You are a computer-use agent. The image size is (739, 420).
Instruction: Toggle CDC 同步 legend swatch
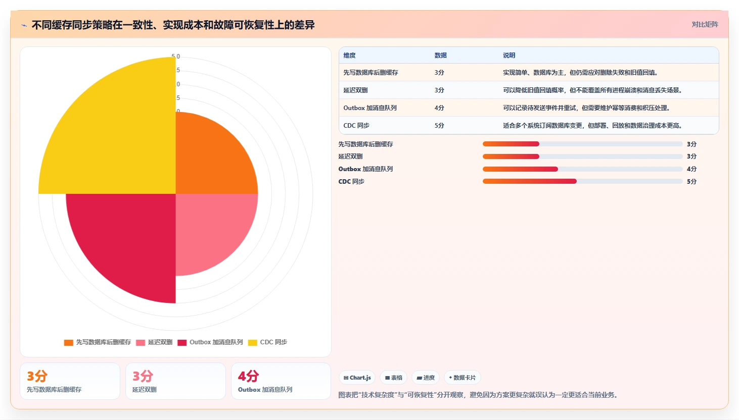point(253,342)
